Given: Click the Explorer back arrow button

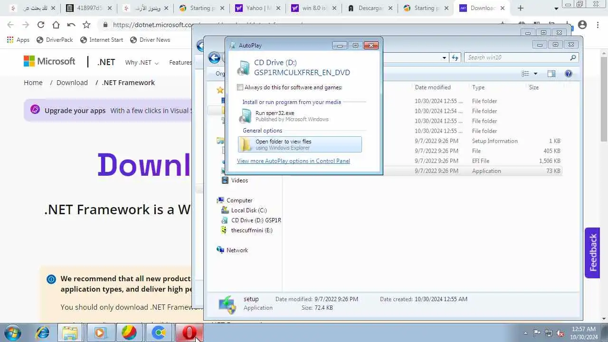Looking at the screenshot, I should click(214, 57).
